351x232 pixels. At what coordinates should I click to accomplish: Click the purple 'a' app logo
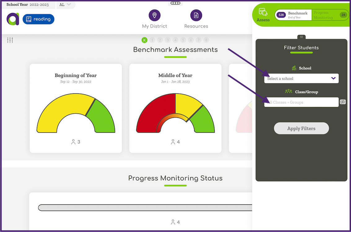(x=12, y=19)
